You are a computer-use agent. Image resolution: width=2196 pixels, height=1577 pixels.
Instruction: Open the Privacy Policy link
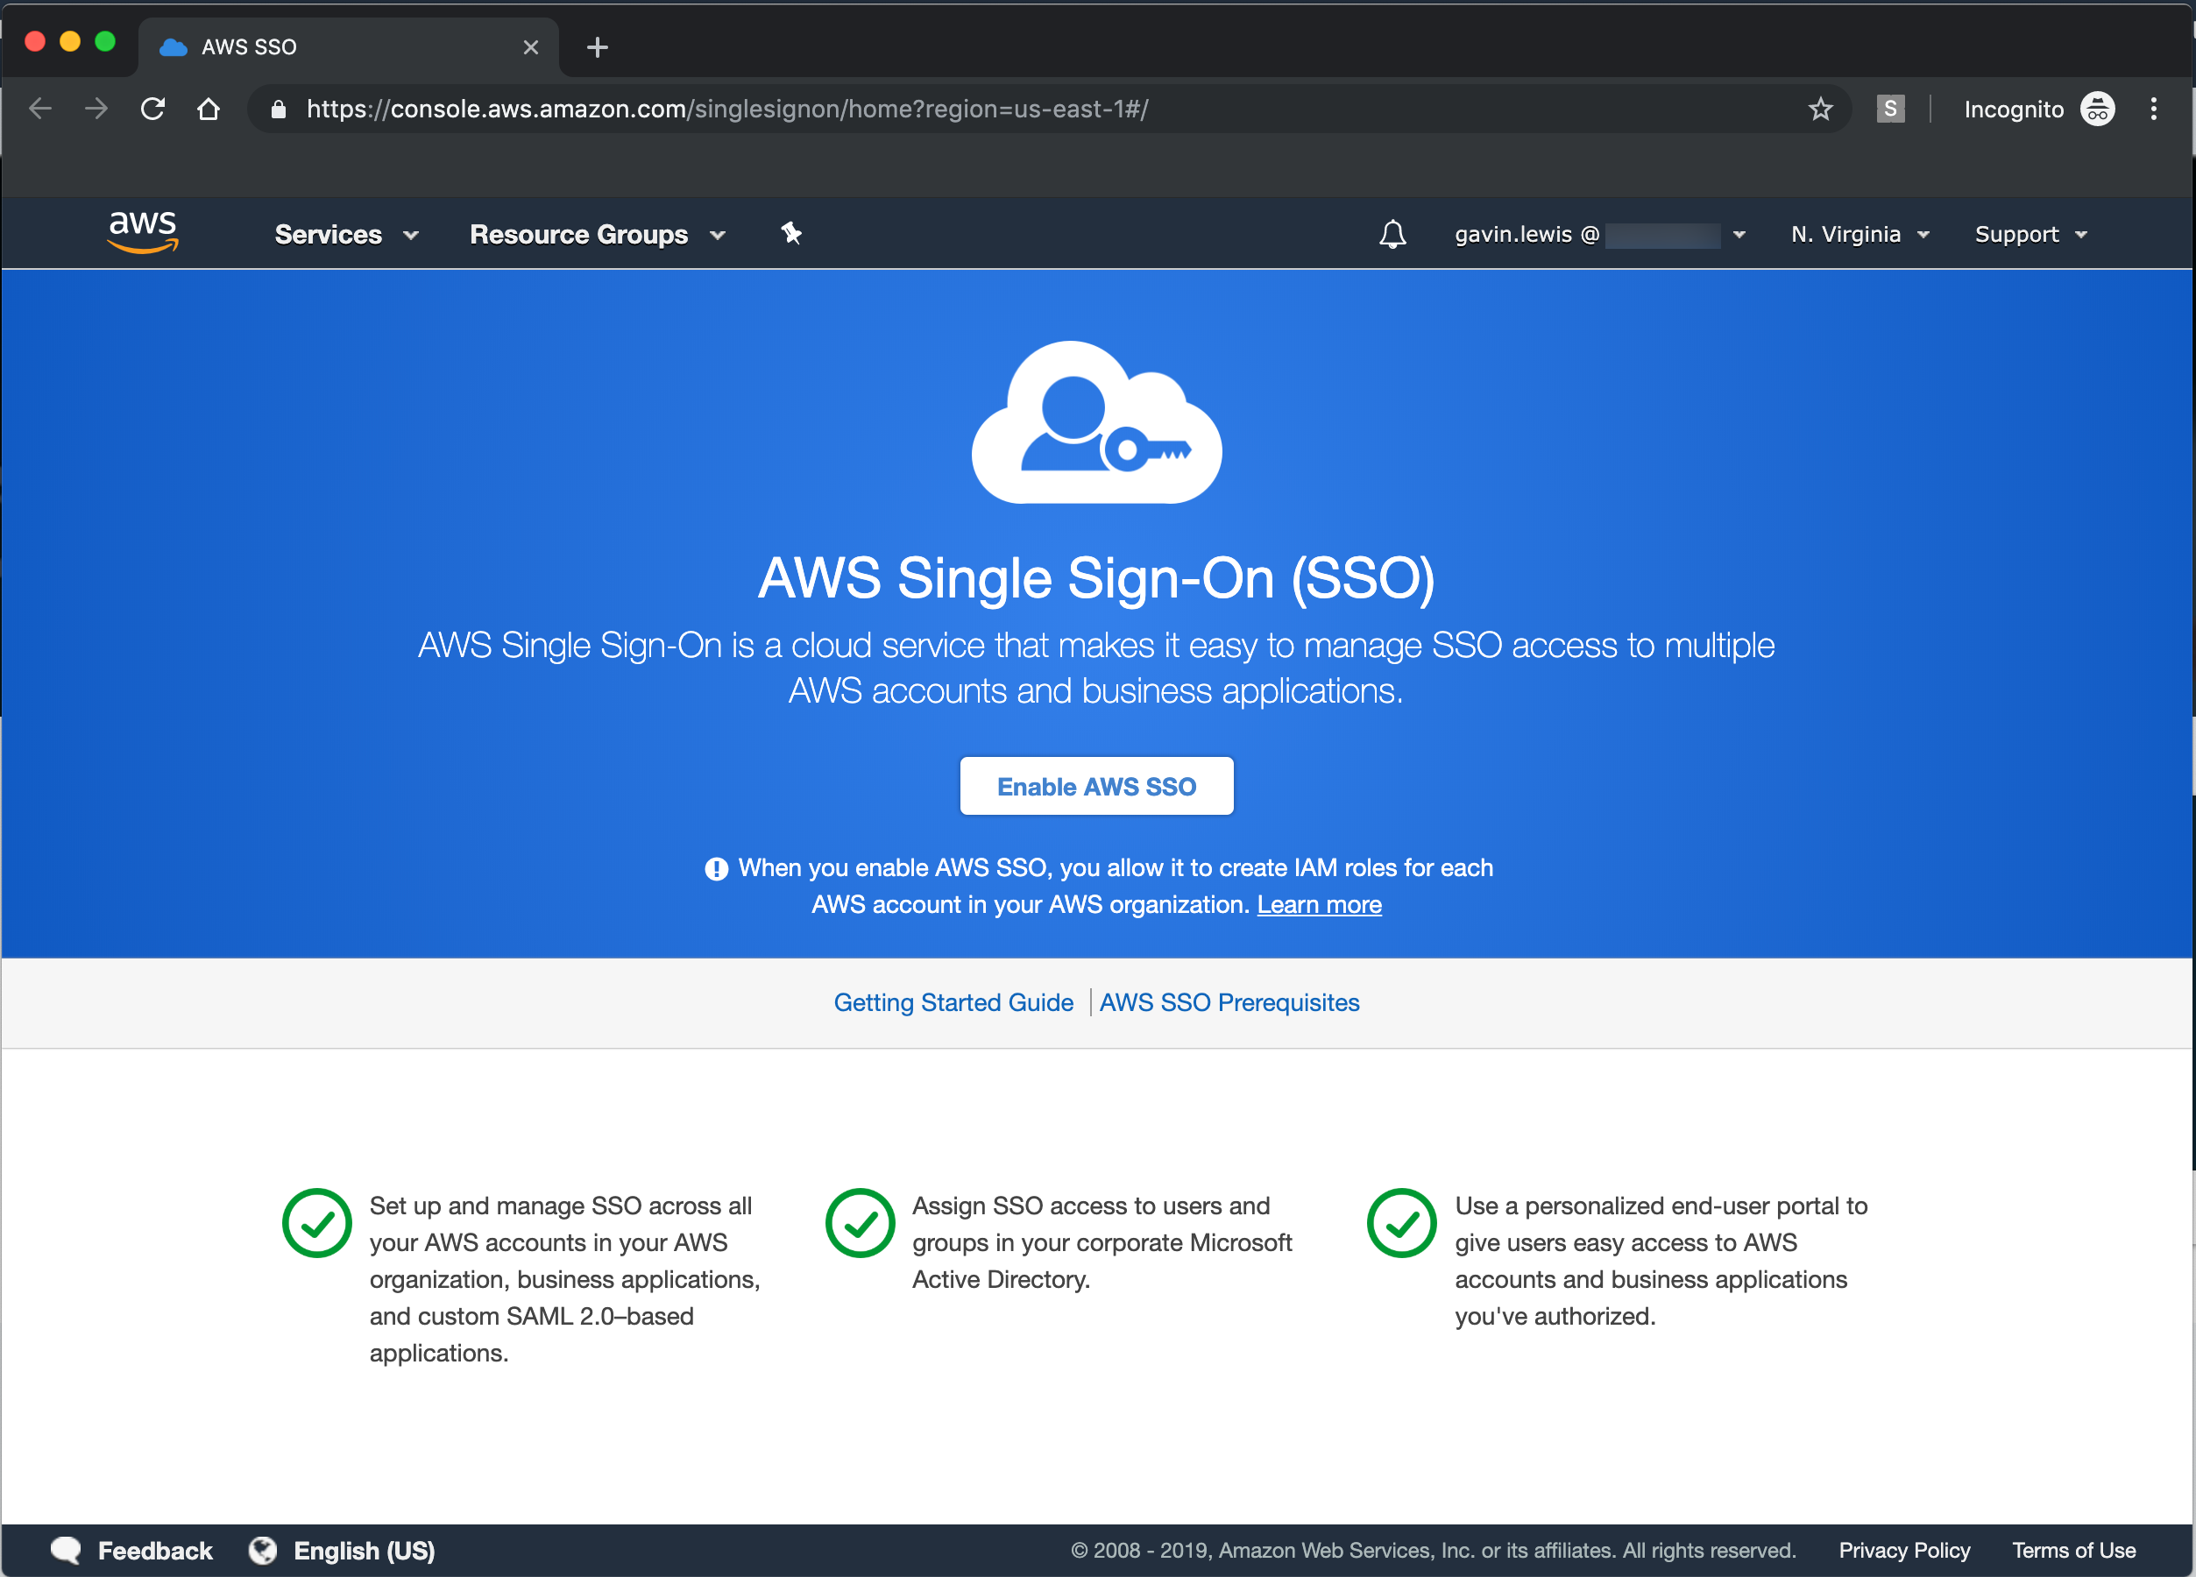pyautogui.click(x=1903, y=1550)
